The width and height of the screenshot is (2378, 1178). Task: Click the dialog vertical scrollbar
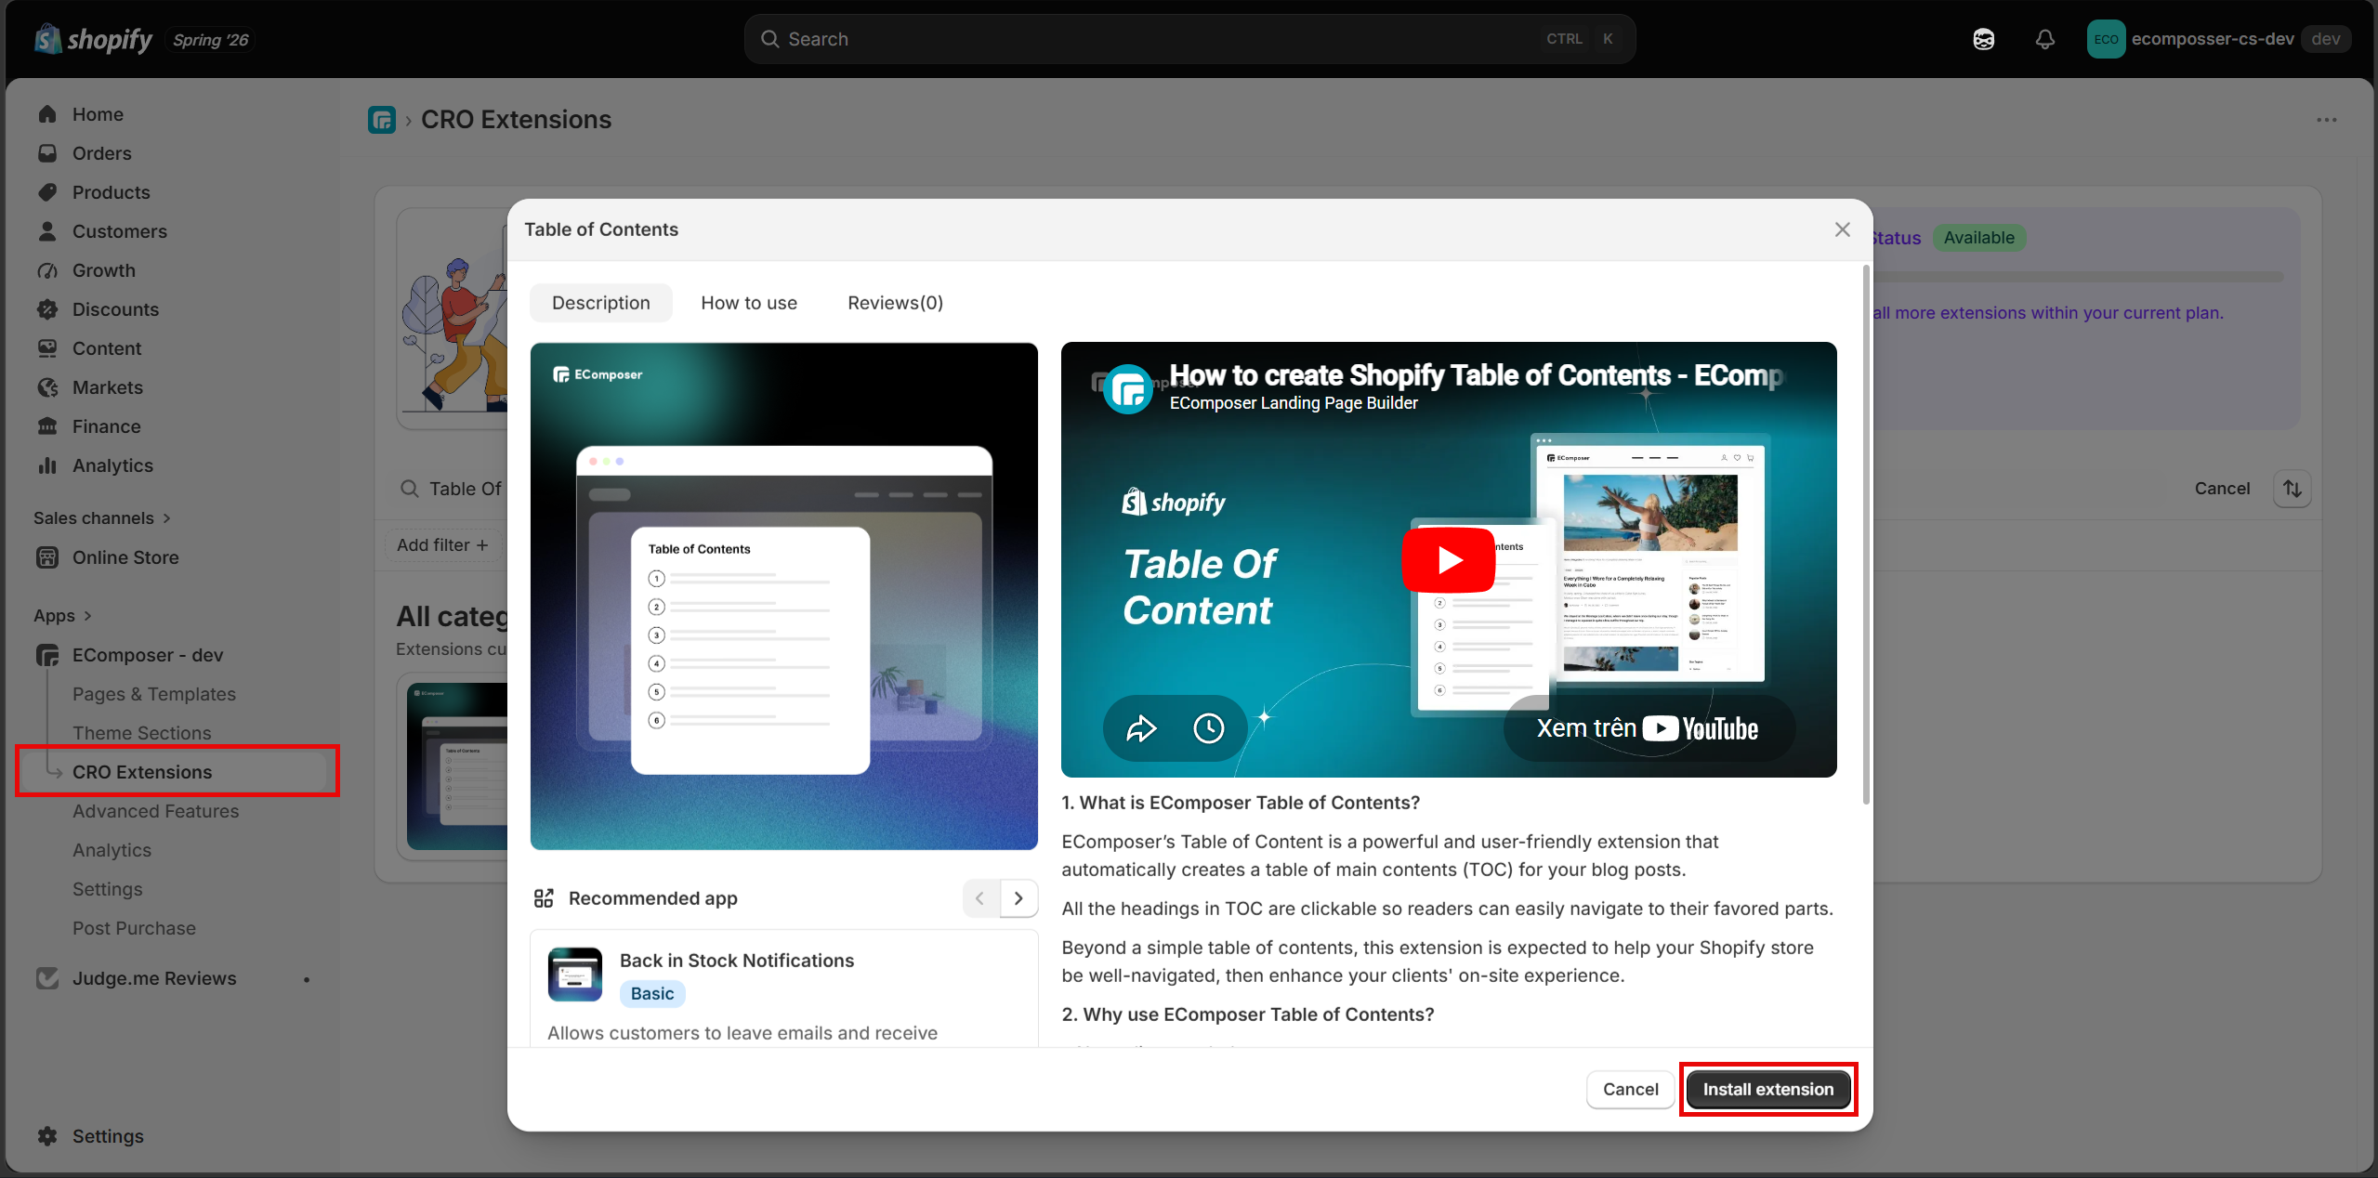(x=1866, y=535)
